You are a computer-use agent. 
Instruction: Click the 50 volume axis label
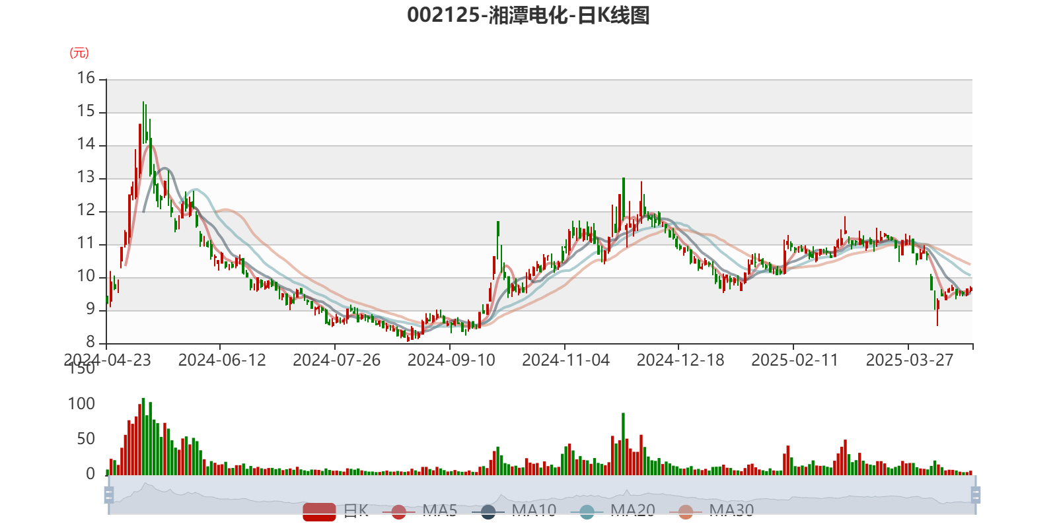[86, 439]
